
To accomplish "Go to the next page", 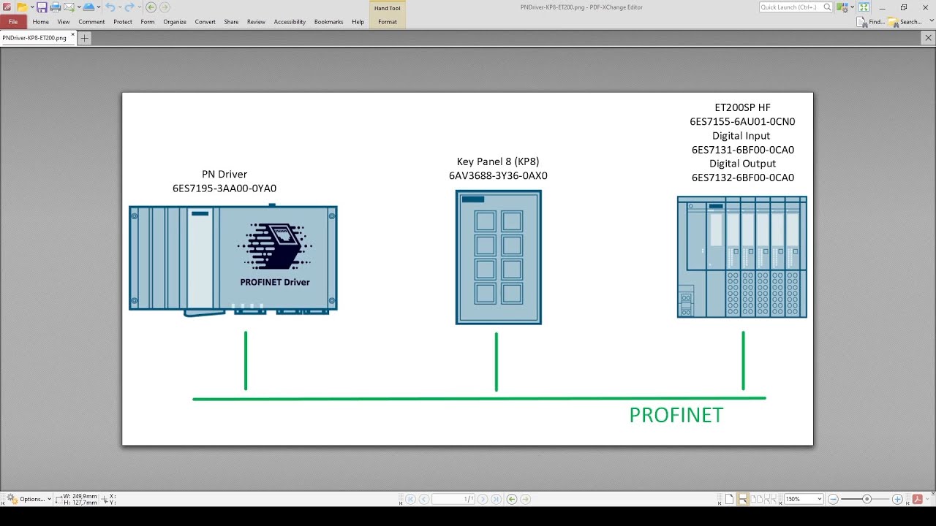I will [483, 499].
